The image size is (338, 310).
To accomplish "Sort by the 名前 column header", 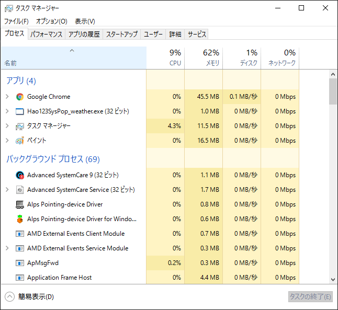I will click(74, 58).
